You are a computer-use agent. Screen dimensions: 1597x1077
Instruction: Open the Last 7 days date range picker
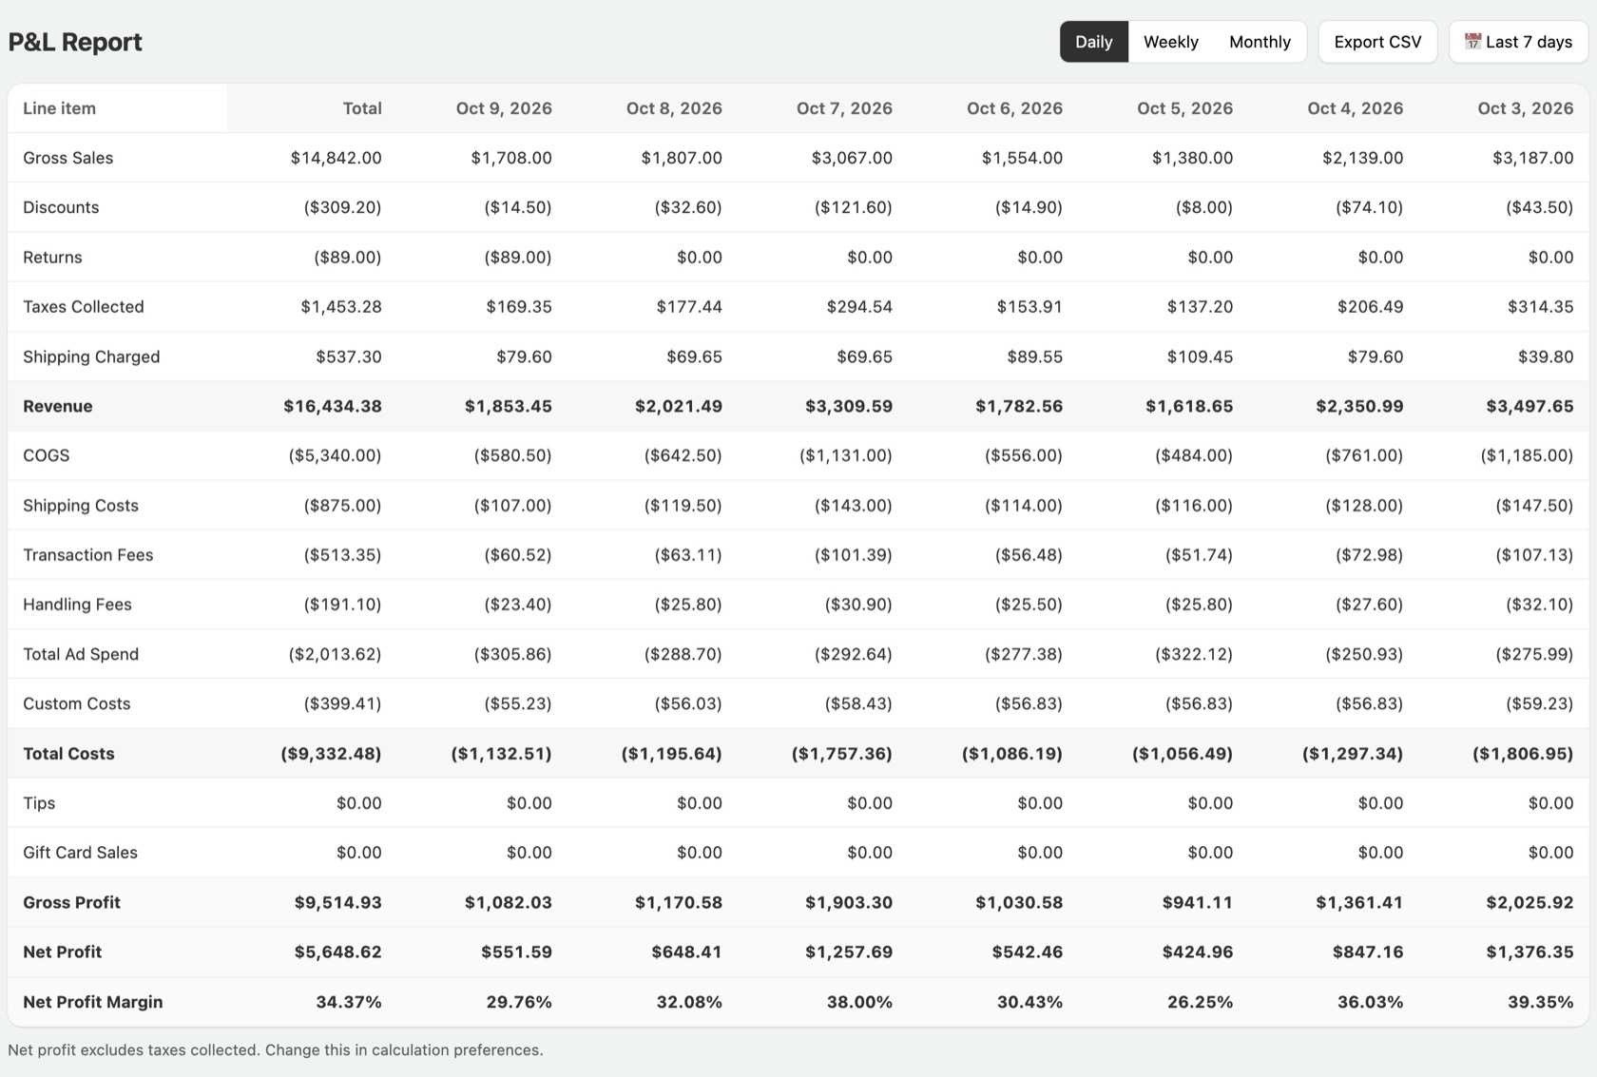point(1518,42)
